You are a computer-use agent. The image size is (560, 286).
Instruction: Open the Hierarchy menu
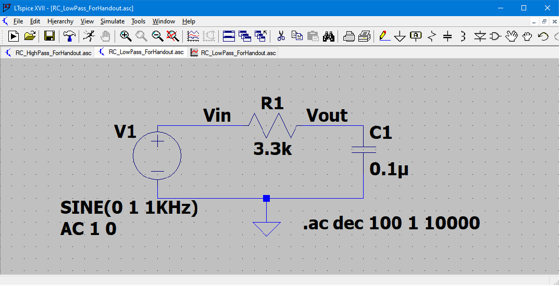click(x=60, y=21)
